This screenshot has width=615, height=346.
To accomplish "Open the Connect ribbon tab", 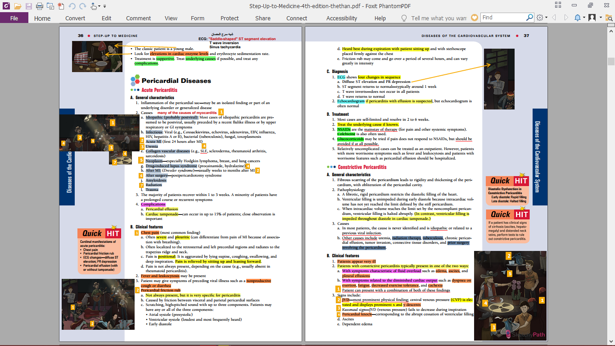I will coord(297,18).
